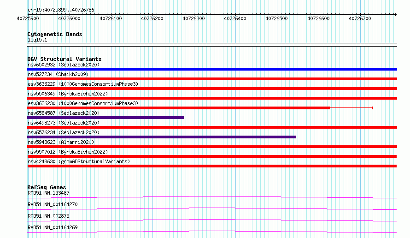This screenshot has height=238, width=410.
Task: Click the long purple nsv6576234 bar
Action: click(162, 137)
